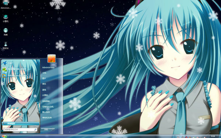Open 音乐 in Start menu

point(44,84)
